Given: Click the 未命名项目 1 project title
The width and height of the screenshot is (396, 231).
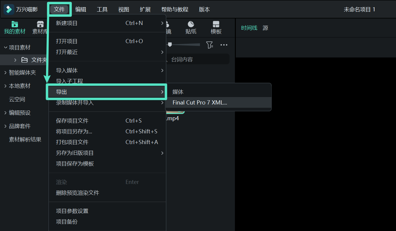Looking at the screenshot, I should coord(360,10).
